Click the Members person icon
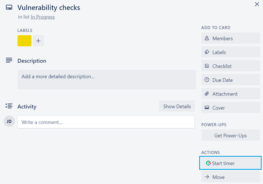Image resolution: width=263 pixels, height=184 pixels. pyautogui.click(x=207, y=39)
